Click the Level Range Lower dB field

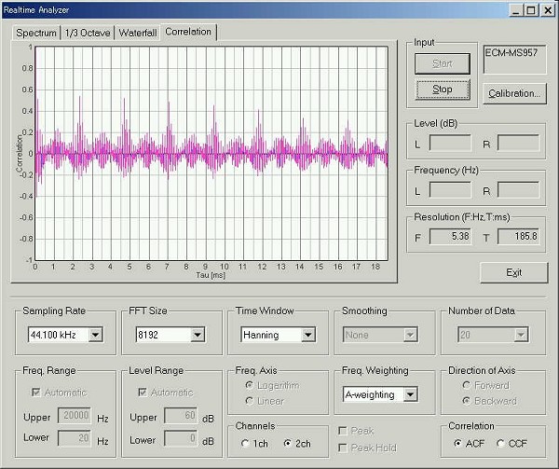(181, 438)
